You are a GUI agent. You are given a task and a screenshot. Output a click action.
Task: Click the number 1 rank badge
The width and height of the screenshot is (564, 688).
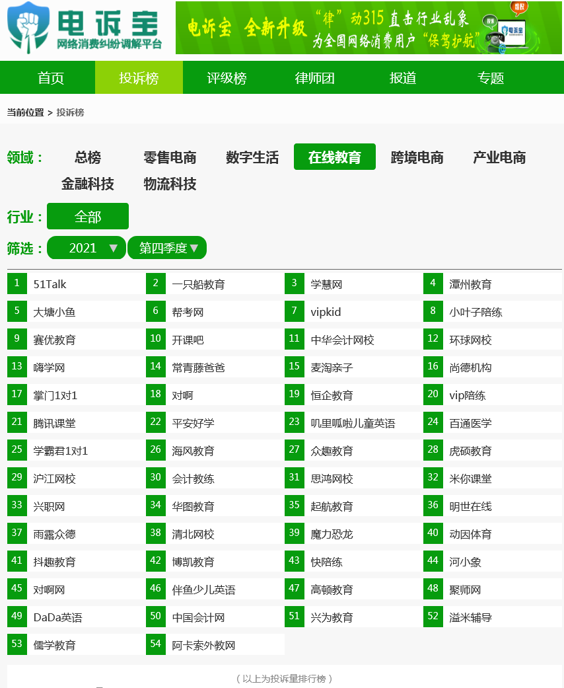point(17,284)
